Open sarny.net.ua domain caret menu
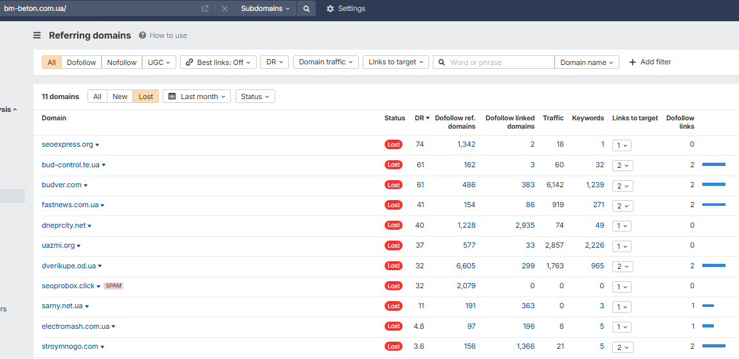Image resolution: width=739 pixels, height=359 pixels. coord(87,306)
